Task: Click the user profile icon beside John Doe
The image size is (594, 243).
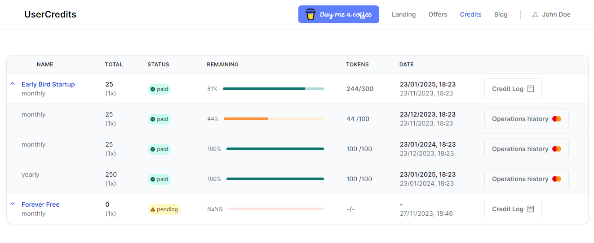Action: coord(535,14)
